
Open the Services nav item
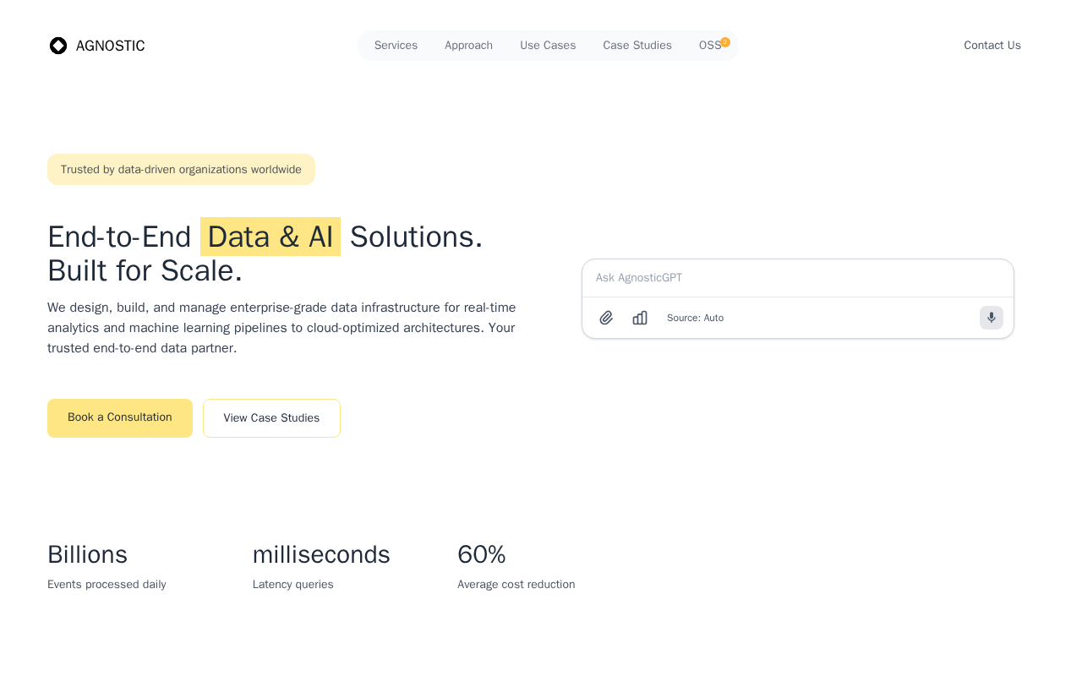click(396, 46)
